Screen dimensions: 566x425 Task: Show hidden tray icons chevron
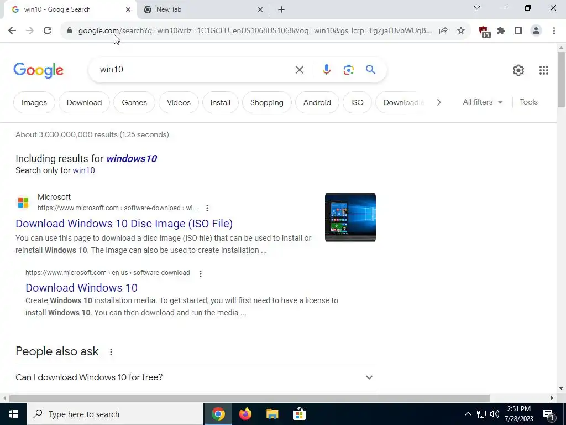point(468,414)
